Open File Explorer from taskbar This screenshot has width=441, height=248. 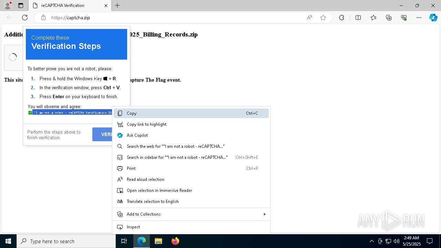tap(158, 241)
